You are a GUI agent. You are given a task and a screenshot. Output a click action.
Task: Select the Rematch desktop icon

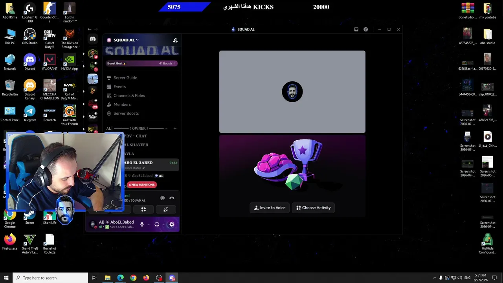coord(50,114)
